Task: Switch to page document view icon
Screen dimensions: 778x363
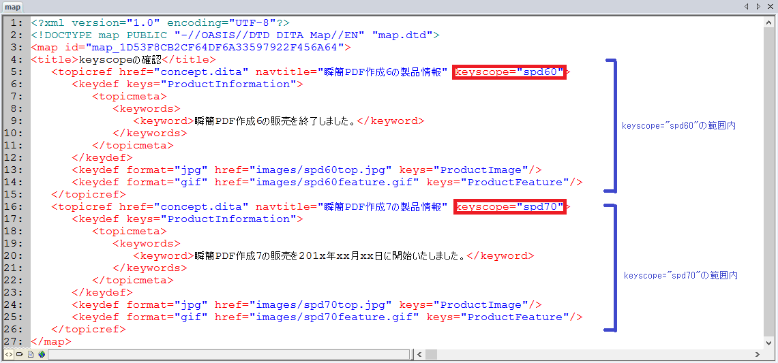Action: pyautogui.click(x=30, y=354)
